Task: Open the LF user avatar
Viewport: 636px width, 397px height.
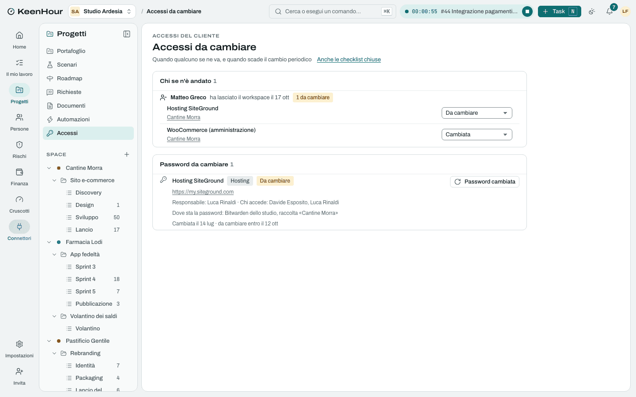Action: (x=625, y=11)
